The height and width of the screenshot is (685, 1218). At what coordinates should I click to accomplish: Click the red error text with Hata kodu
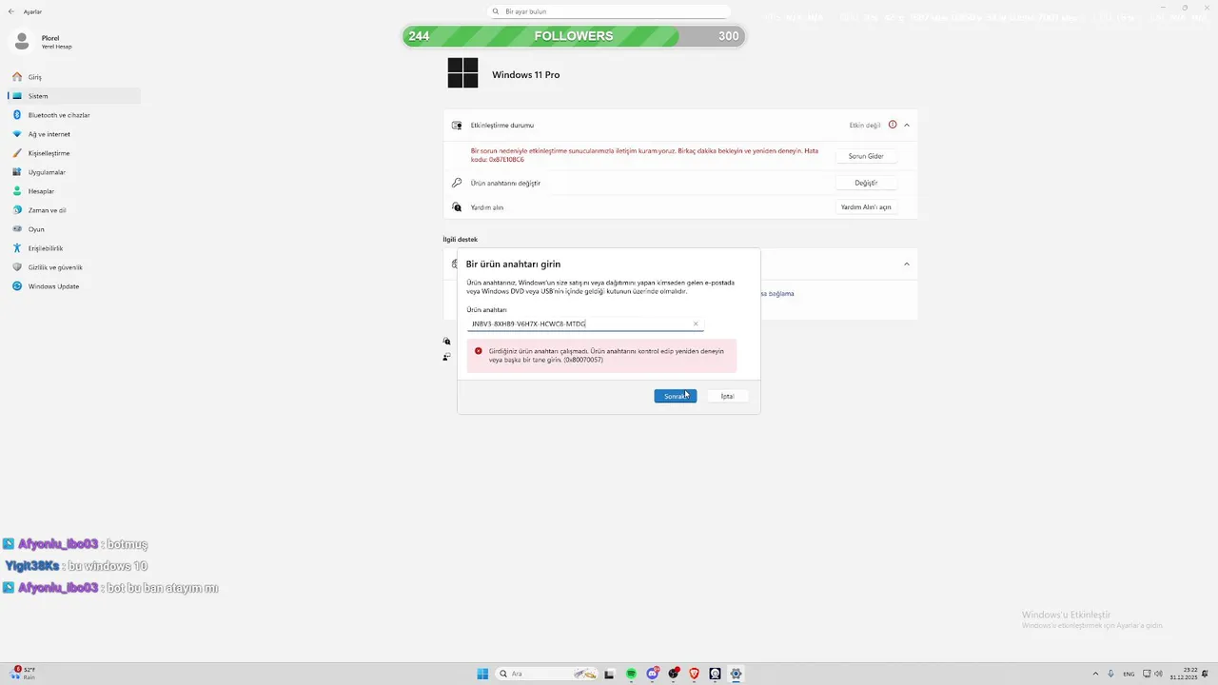click(644, 155)
